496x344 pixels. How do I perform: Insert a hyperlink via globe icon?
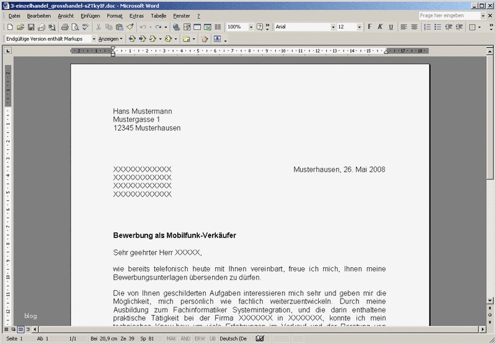coord(177,27)
